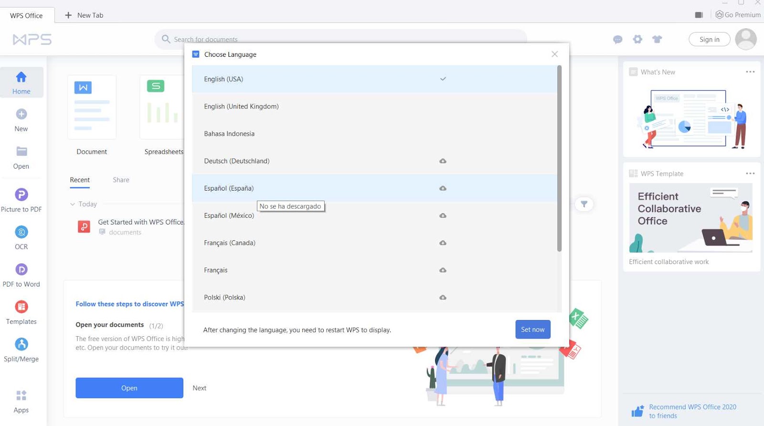The width and height of the screenshot is (764, 426).
Task: Open the What's New illustration
Action: click(x=691, y=119)
